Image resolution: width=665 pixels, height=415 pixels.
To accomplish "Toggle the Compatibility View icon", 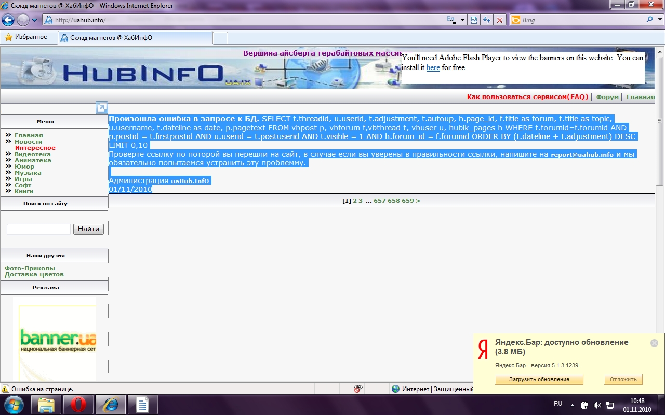I will (x=474, y=20).
